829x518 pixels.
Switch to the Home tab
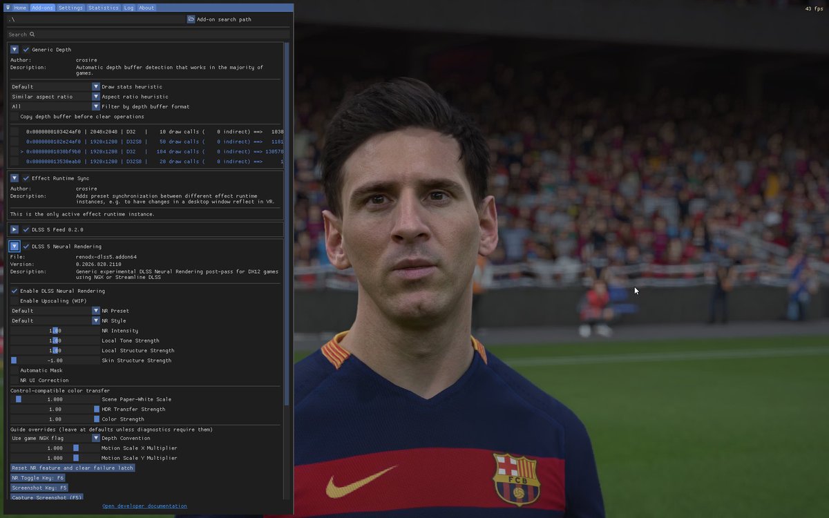click(20, 8)
